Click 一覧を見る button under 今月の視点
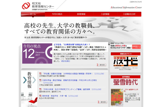The width and height of the screenshot is (162, 107). (101, 65)
